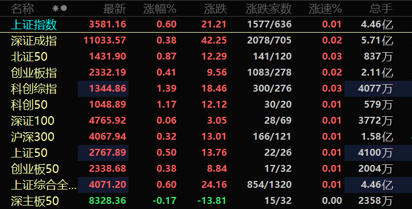Click green price 8328.36
This screenshot has height=209, width=412.
pos(108,201)
